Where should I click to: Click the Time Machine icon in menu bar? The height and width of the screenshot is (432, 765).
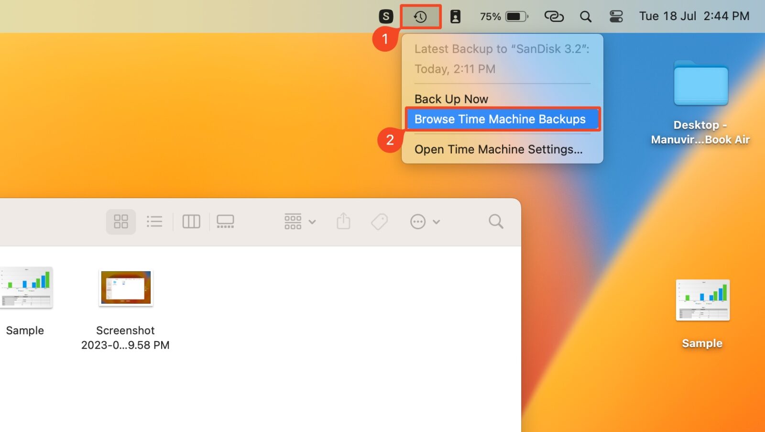(x=420, y=16)
